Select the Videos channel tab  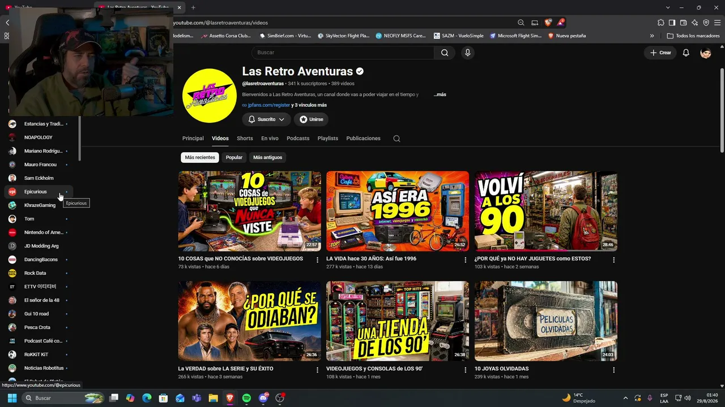(x=220, y=138)
